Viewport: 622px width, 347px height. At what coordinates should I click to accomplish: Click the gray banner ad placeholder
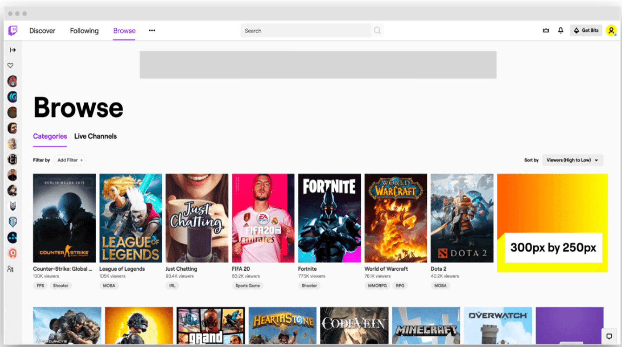coord(318,65)
